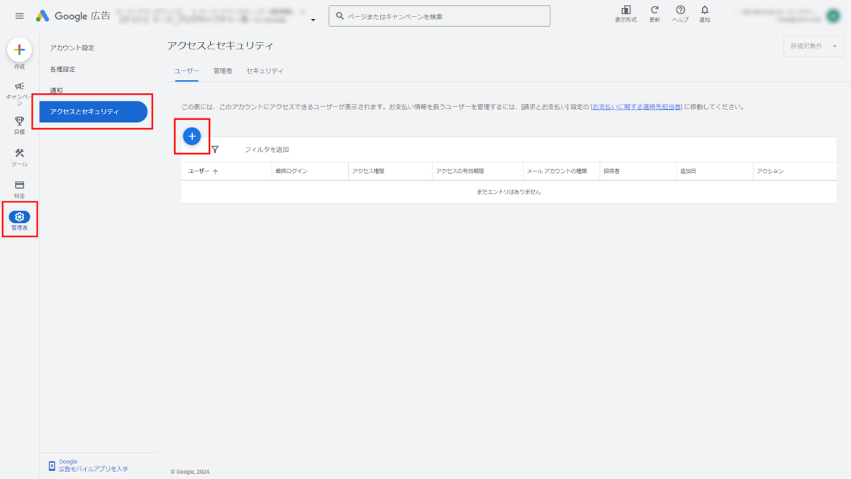Switch to the セキュリティ tab
Viewport: 851px width, 479px height.
click(x=265, y=71)
